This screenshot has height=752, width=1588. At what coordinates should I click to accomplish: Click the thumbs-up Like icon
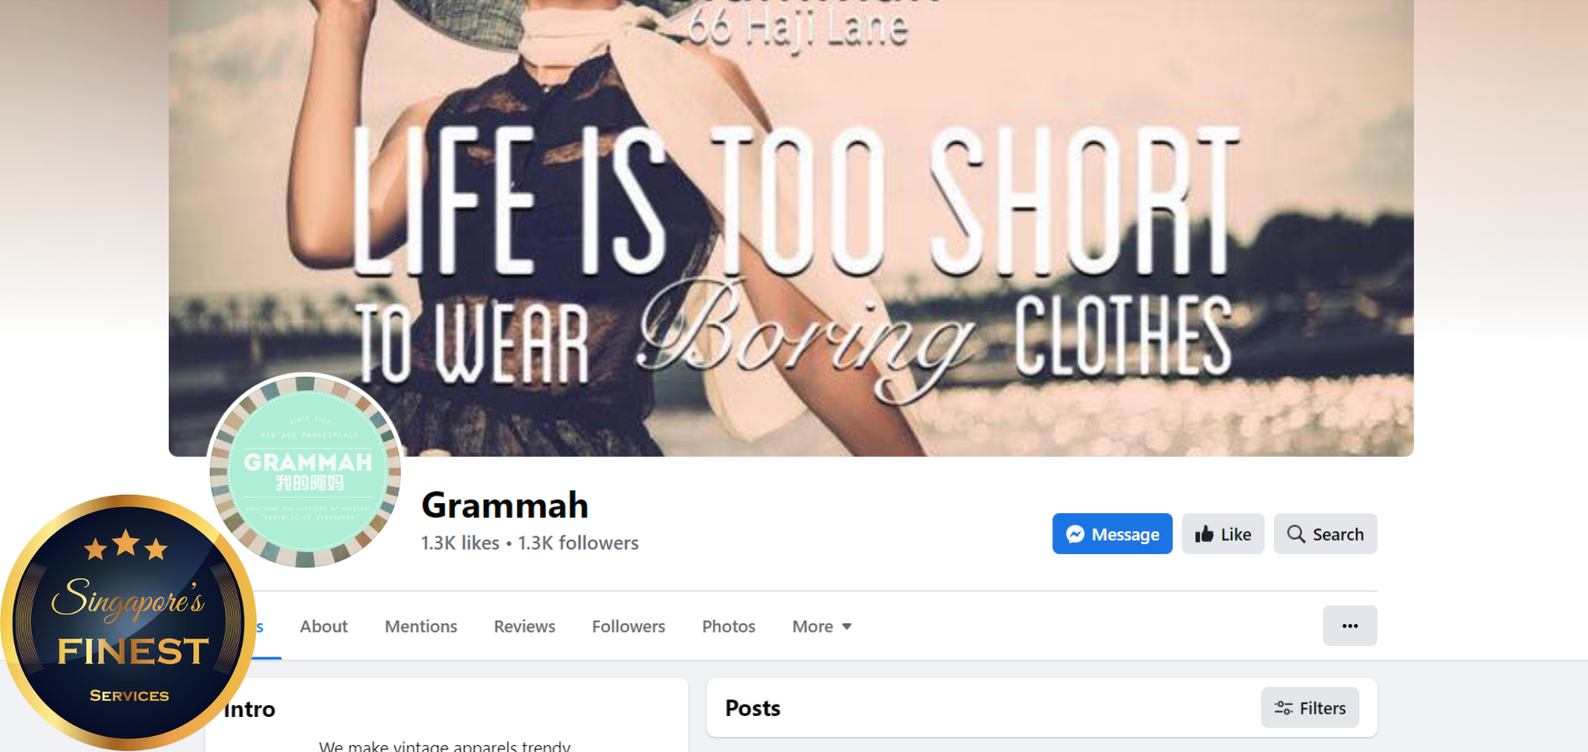coord(1204,534)
